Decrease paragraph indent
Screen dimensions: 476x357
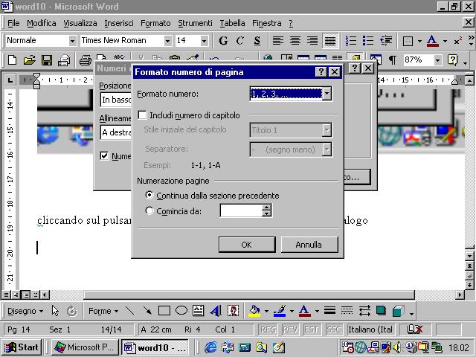386,41
